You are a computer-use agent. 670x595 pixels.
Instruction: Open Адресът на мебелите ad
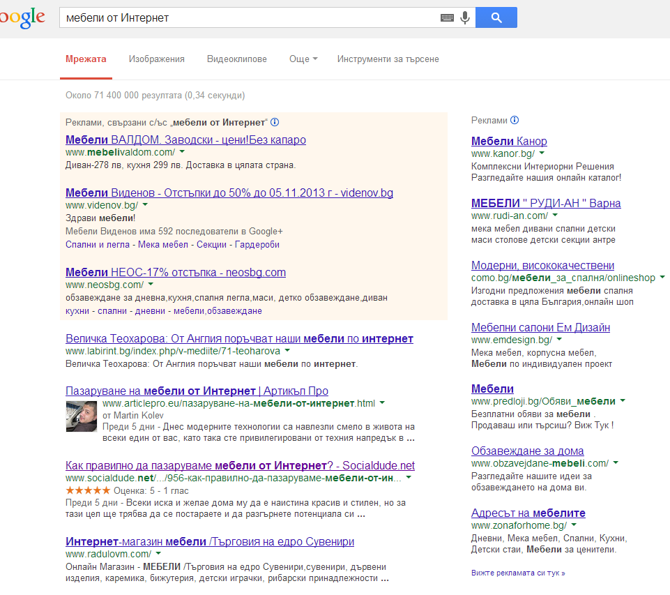pos(528,513)
